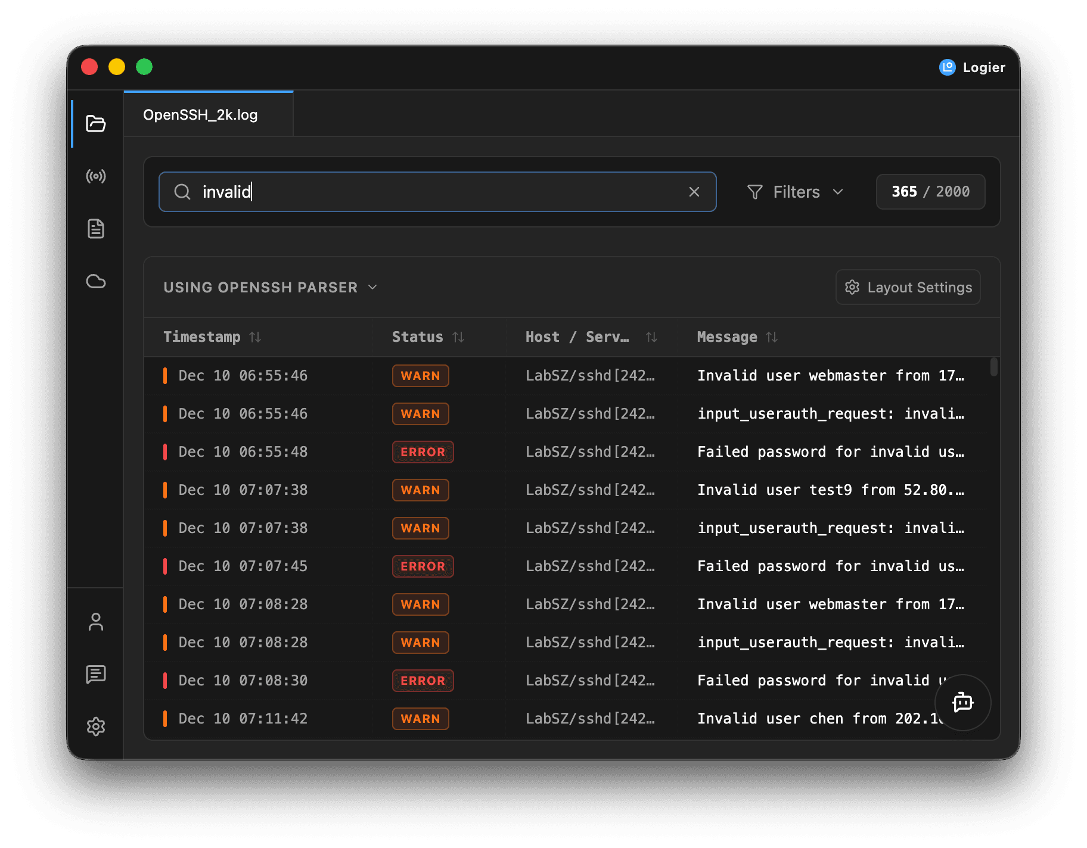This screenshot has height=848, width=1087.
Task: Open the document sidebar icon
Action: [x=96, y=229]
